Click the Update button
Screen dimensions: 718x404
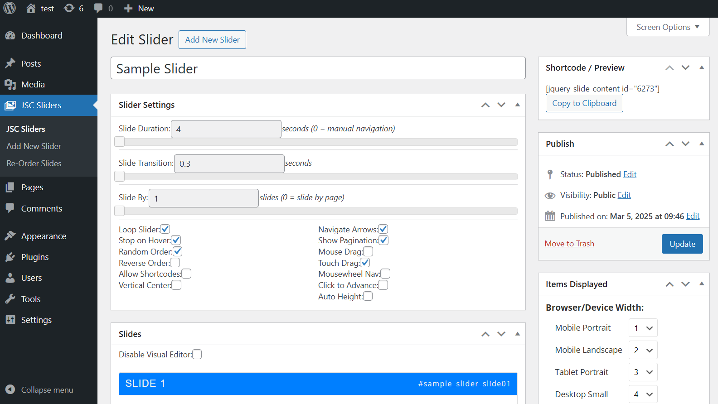(x=682, y=244)
